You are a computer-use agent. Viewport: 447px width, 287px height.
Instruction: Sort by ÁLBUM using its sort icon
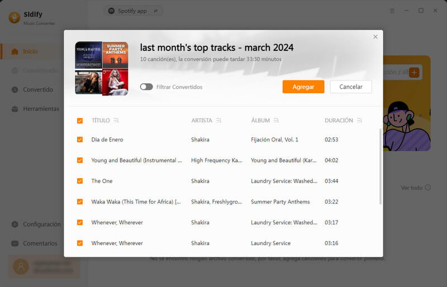[276, 120]
